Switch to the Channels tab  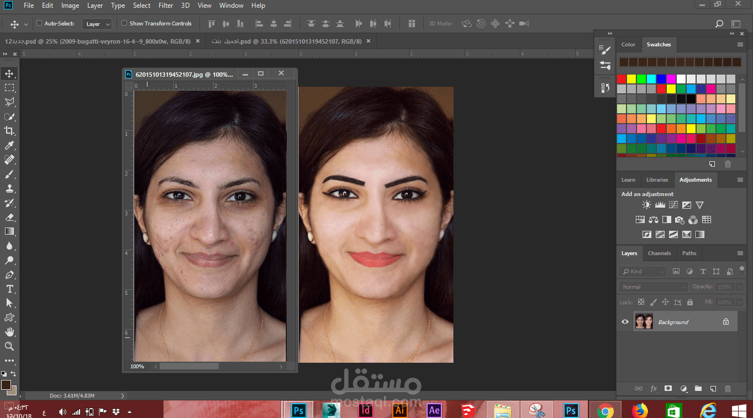pyautogui.click(x=659, y=253)
